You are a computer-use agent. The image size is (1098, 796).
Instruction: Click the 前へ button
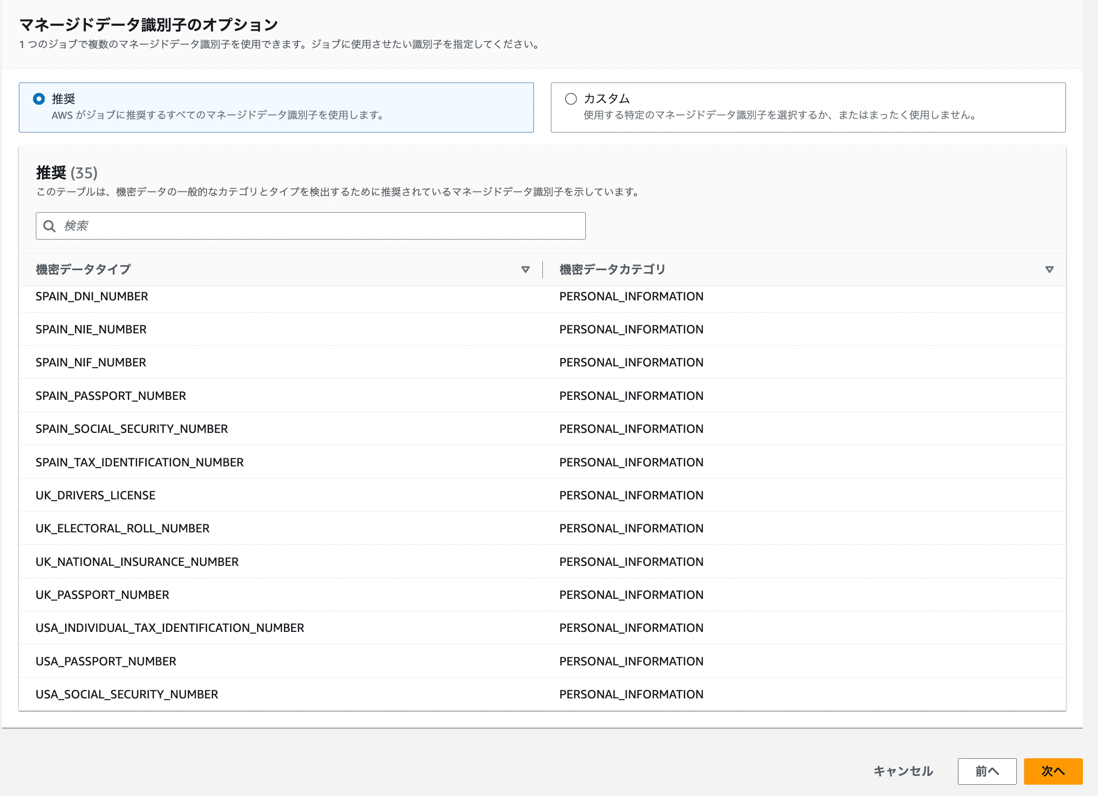[x=987, y=771]
